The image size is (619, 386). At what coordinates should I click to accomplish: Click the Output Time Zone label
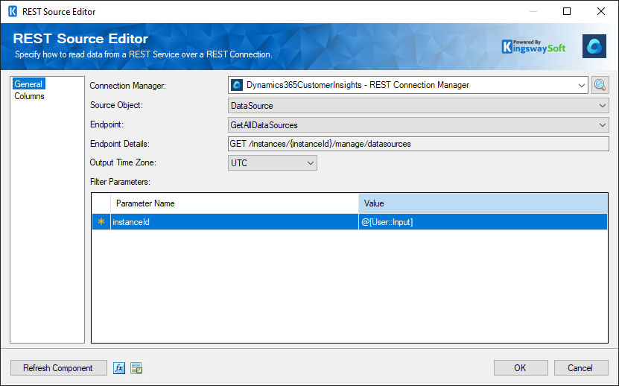coord(123,162)
